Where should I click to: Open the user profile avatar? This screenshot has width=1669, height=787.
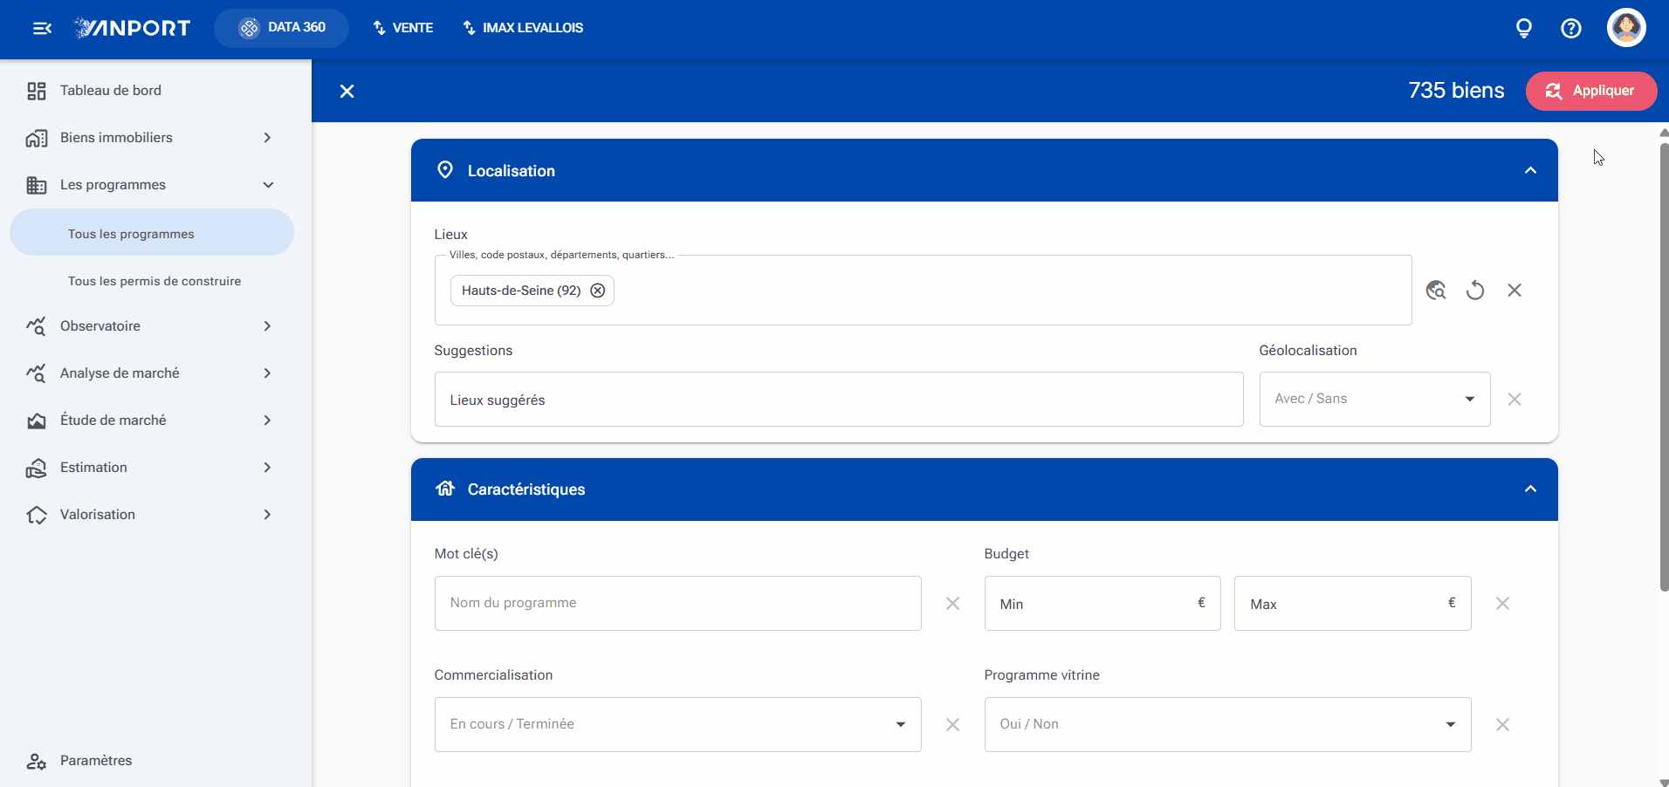click(1626, 28)
